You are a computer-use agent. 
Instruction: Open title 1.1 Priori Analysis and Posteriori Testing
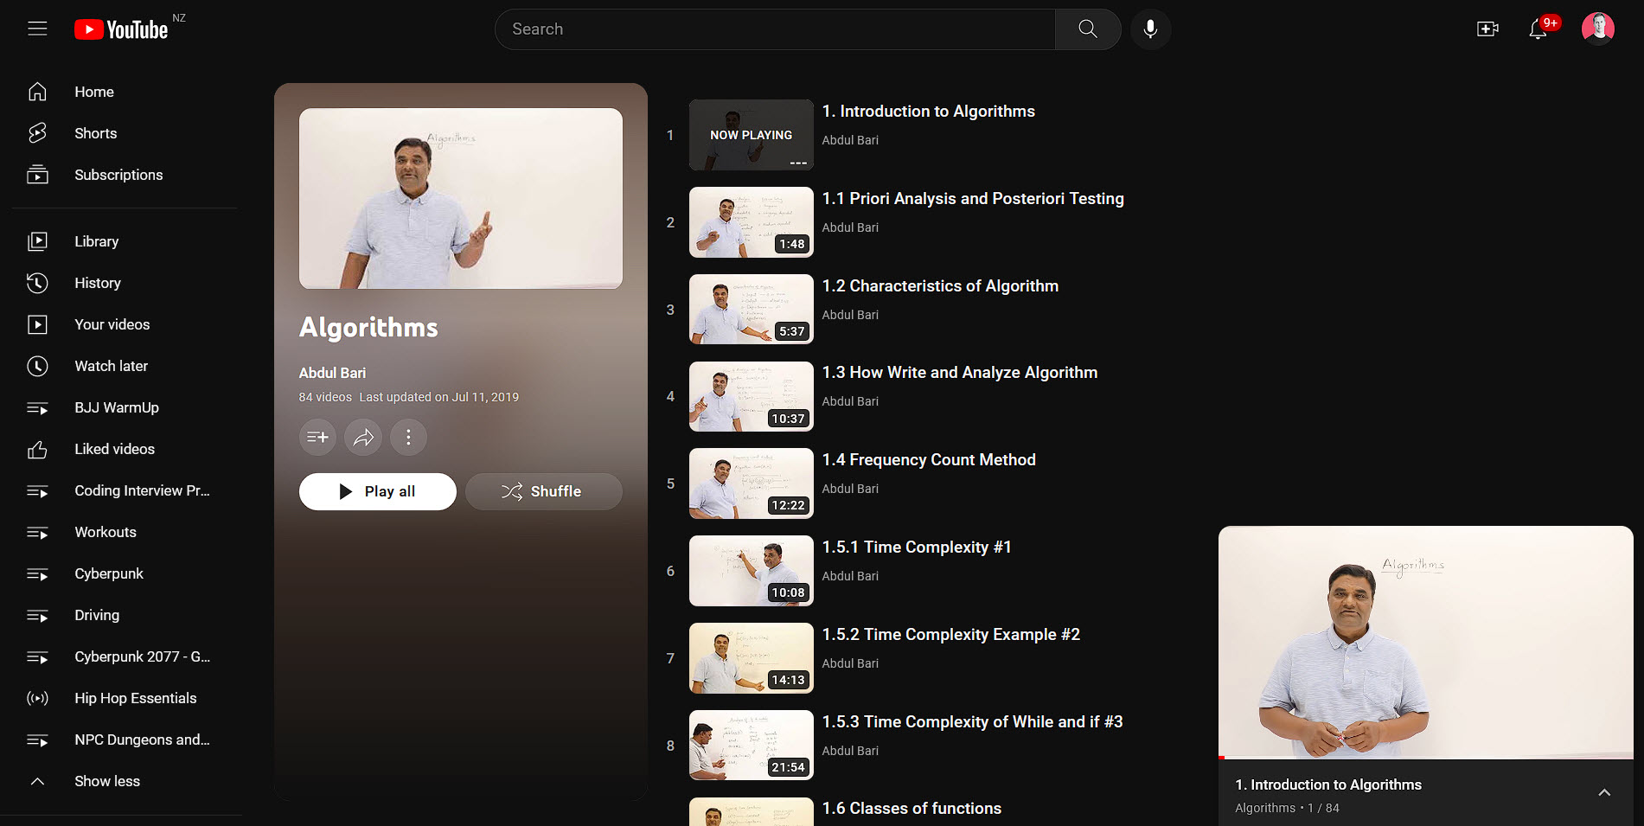point(973,199)
